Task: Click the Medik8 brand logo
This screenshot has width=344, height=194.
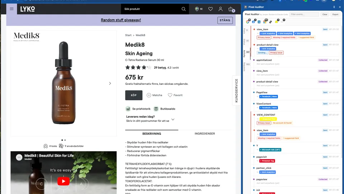Action: click(27, 36)
